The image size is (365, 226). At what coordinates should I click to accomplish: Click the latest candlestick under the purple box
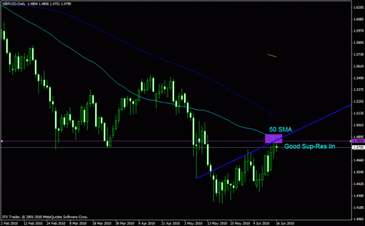tap(277, 147)
